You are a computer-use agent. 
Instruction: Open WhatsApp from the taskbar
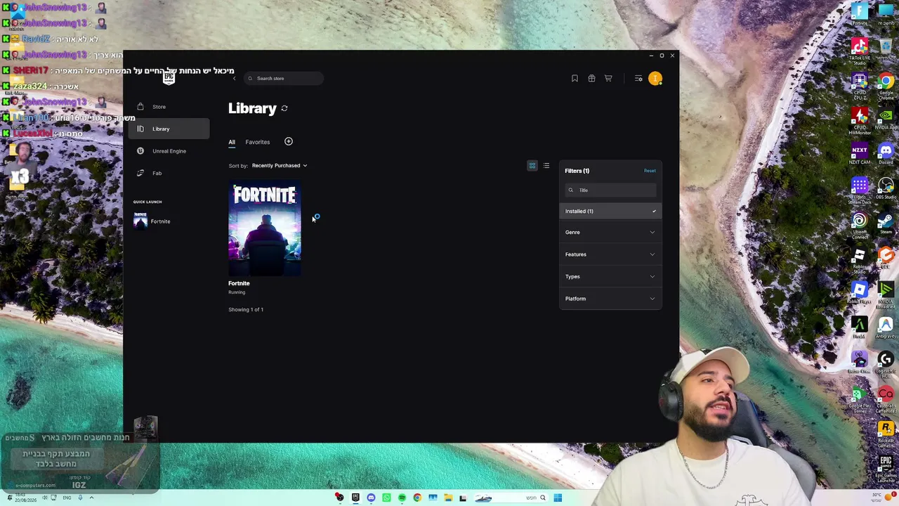coord(386,498)
